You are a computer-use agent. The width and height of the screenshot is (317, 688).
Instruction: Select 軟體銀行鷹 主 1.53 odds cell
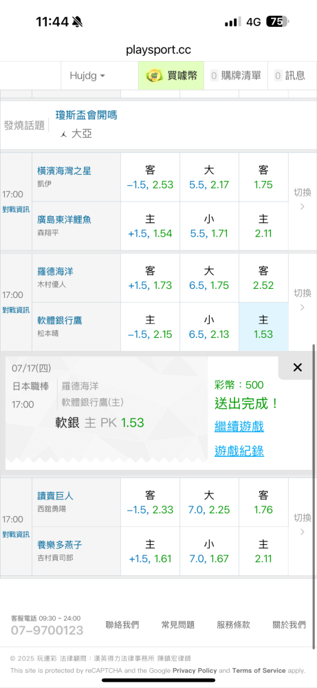[x=263, y=327]
